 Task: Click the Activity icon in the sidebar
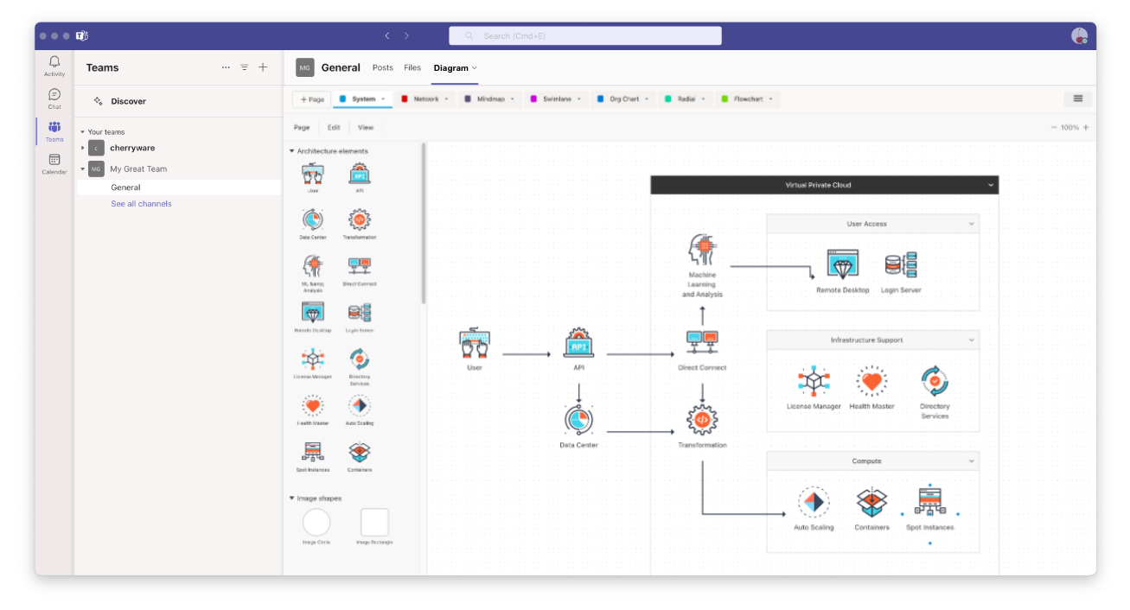click(x=54, y=62)
